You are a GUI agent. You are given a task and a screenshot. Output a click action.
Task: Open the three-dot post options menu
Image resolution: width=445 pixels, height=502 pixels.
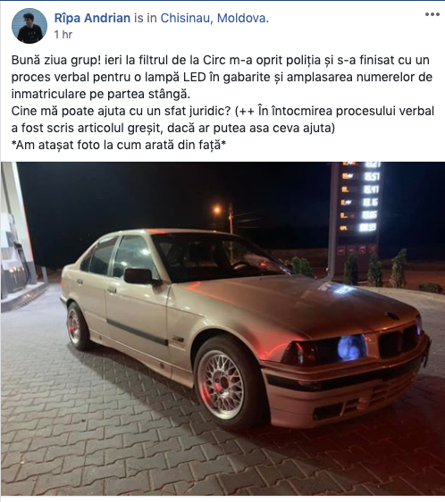click(432, 14)
